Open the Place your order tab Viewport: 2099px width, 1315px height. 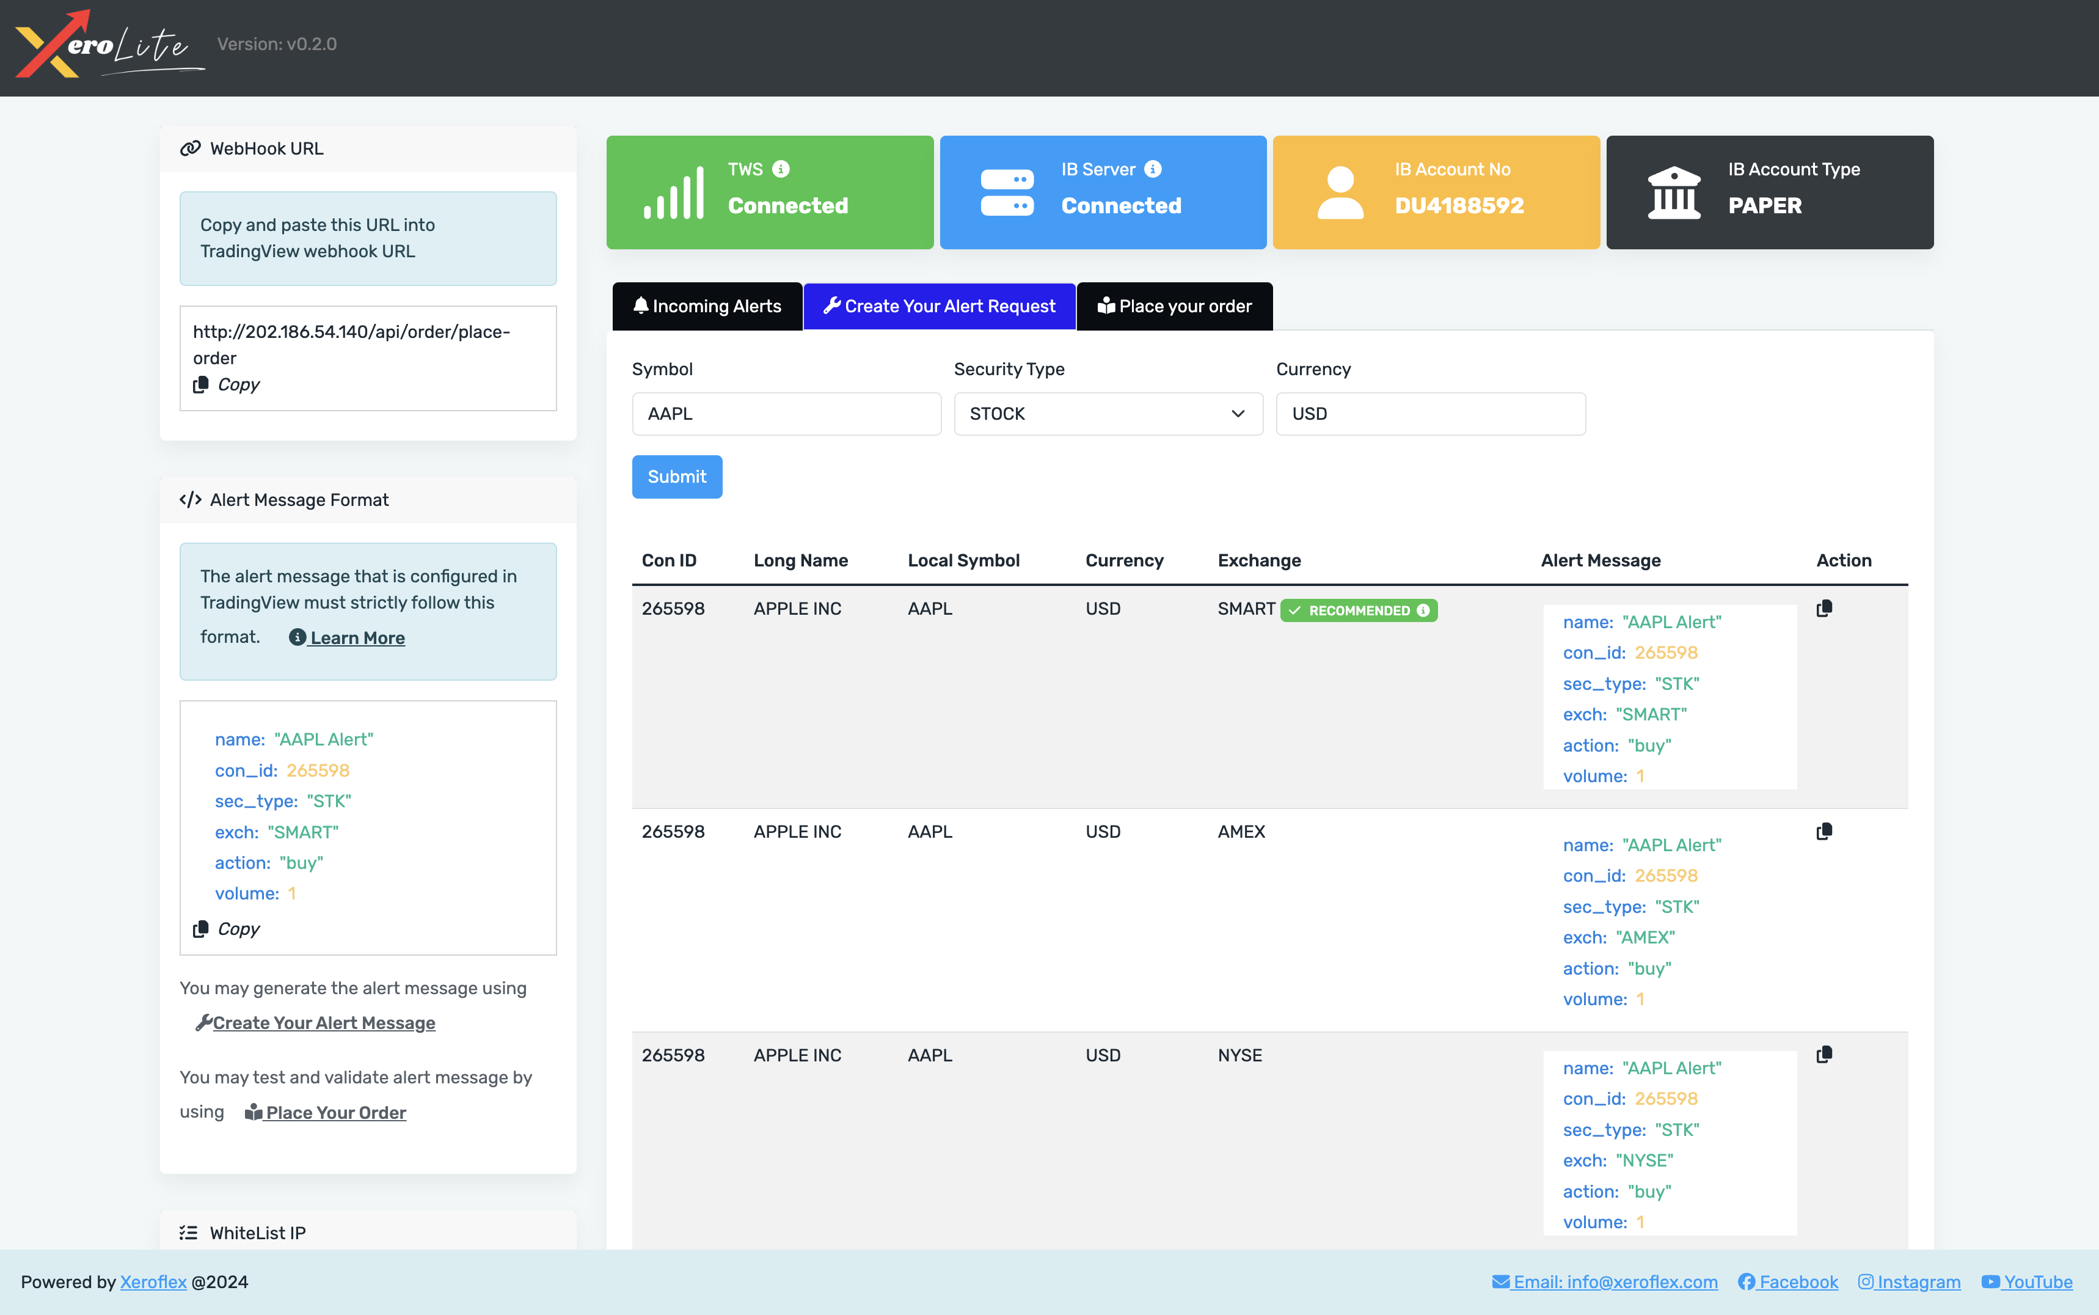[x=1174, y=306]
